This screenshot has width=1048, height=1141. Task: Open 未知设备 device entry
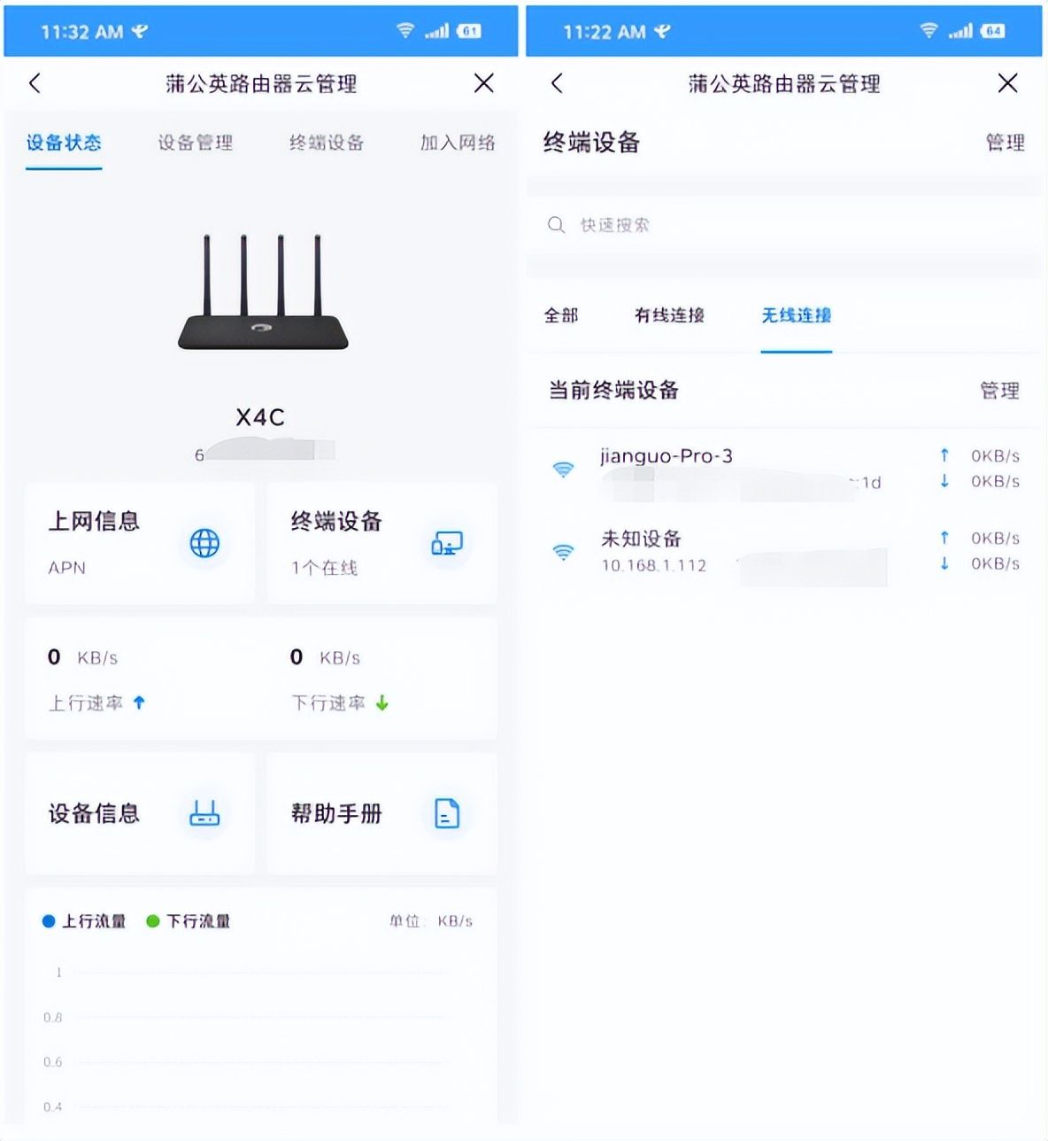pyautogui.click(x=784, y=551)
